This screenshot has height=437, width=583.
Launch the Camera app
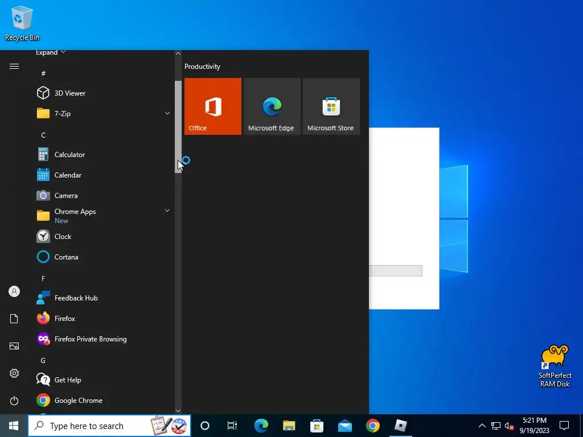(x=102, y=196)
